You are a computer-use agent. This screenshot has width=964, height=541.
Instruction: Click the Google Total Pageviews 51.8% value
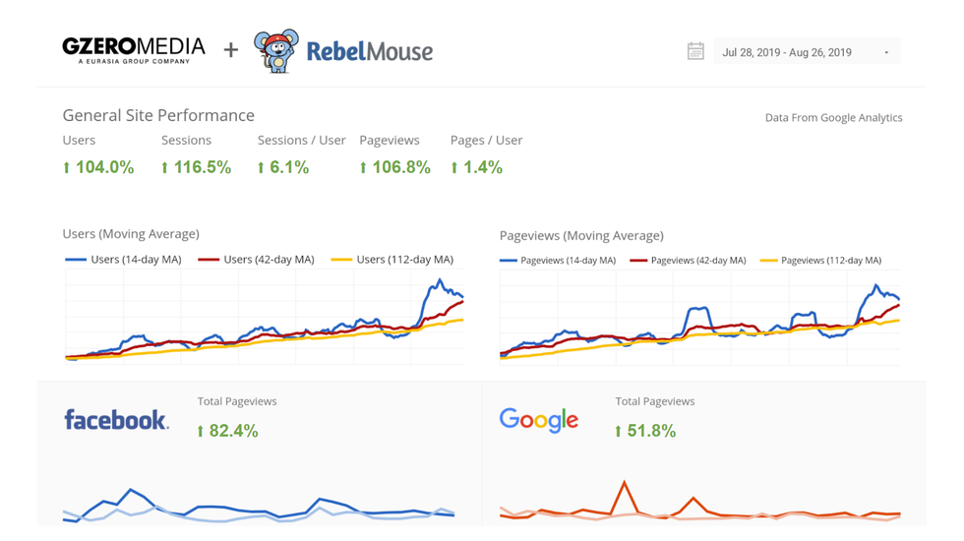pyautogui.click(x=645, y=431)
